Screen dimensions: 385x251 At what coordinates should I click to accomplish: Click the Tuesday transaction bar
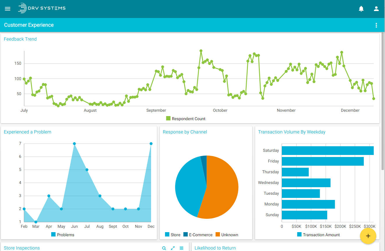coord(301,194)
